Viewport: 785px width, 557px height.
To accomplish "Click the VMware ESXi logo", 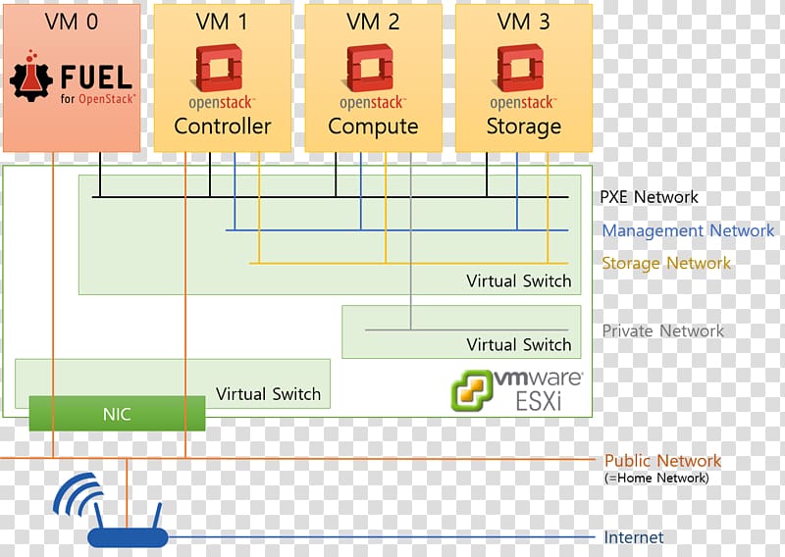I will click(517, 391).
